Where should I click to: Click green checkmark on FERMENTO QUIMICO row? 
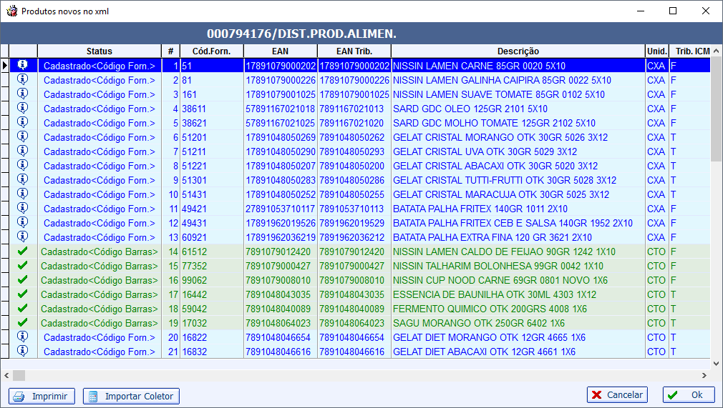click(x=23, y=308)
